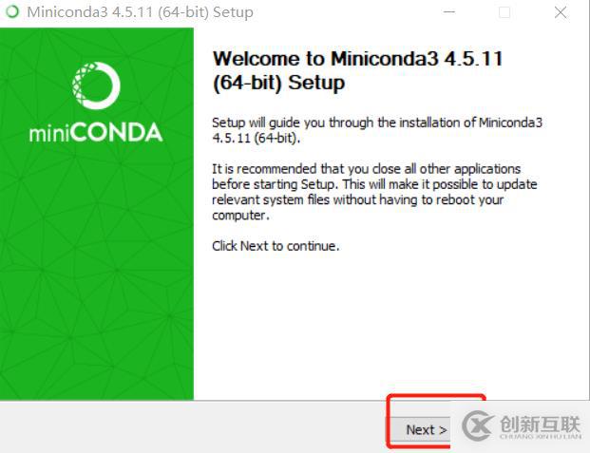Click the 'Click Next to continue.' text

pyautogui.click(x=276, y=246)
